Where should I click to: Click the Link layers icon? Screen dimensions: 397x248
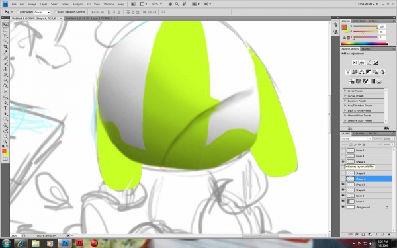351,235
